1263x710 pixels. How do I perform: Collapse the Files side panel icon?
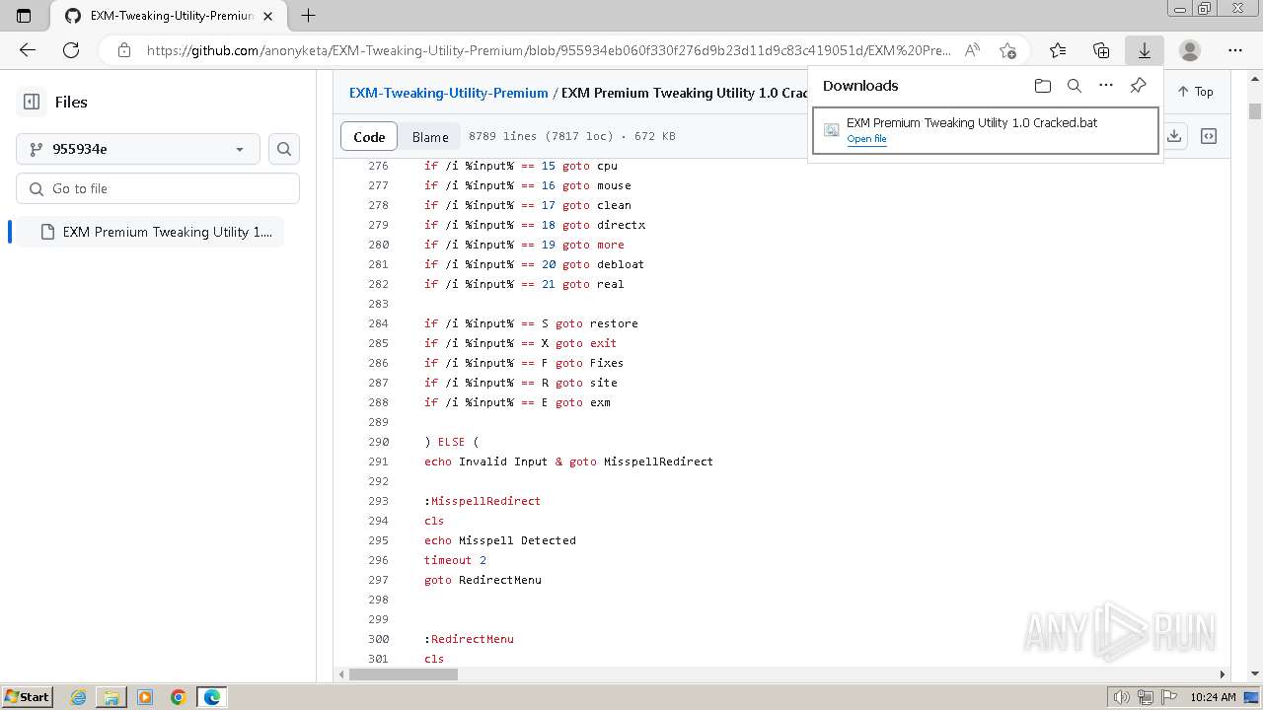[x=32, y=102]
